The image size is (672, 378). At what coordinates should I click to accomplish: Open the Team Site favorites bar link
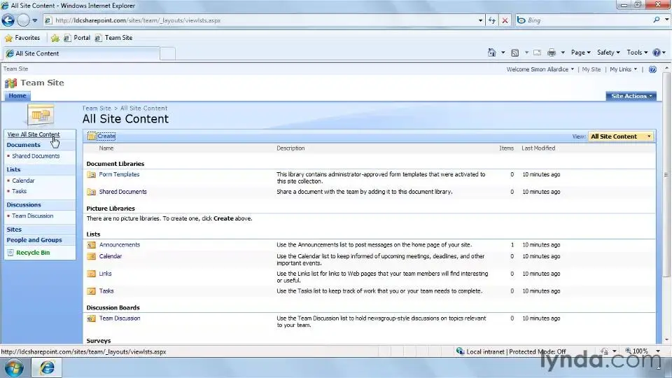(x=113, y=38)
